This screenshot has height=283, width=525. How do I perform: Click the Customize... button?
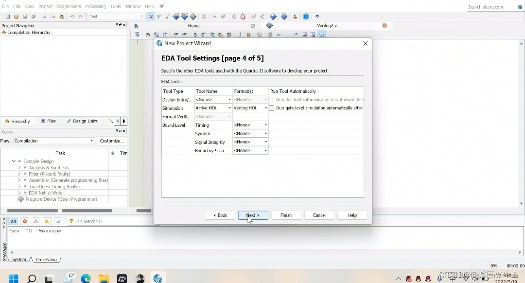click(x=112, y=141)
